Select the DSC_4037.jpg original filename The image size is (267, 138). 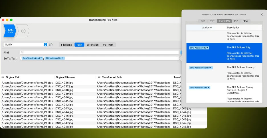click(x=64, y=86)
